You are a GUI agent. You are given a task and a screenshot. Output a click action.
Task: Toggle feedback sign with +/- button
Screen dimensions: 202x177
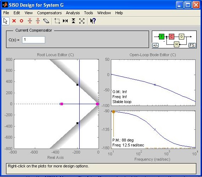[x=155, y=45]
